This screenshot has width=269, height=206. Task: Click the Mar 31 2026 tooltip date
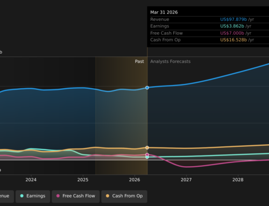click(x=164, y=12)
